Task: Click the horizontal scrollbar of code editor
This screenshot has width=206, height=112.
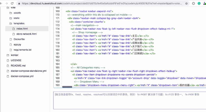Action: pos(67,87)
